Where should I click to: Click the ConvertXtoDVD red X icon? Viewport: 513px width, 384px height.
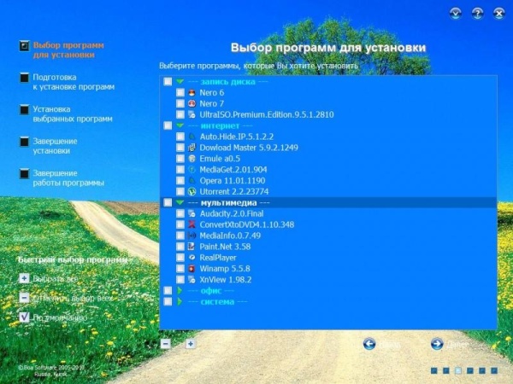[192, 224]
